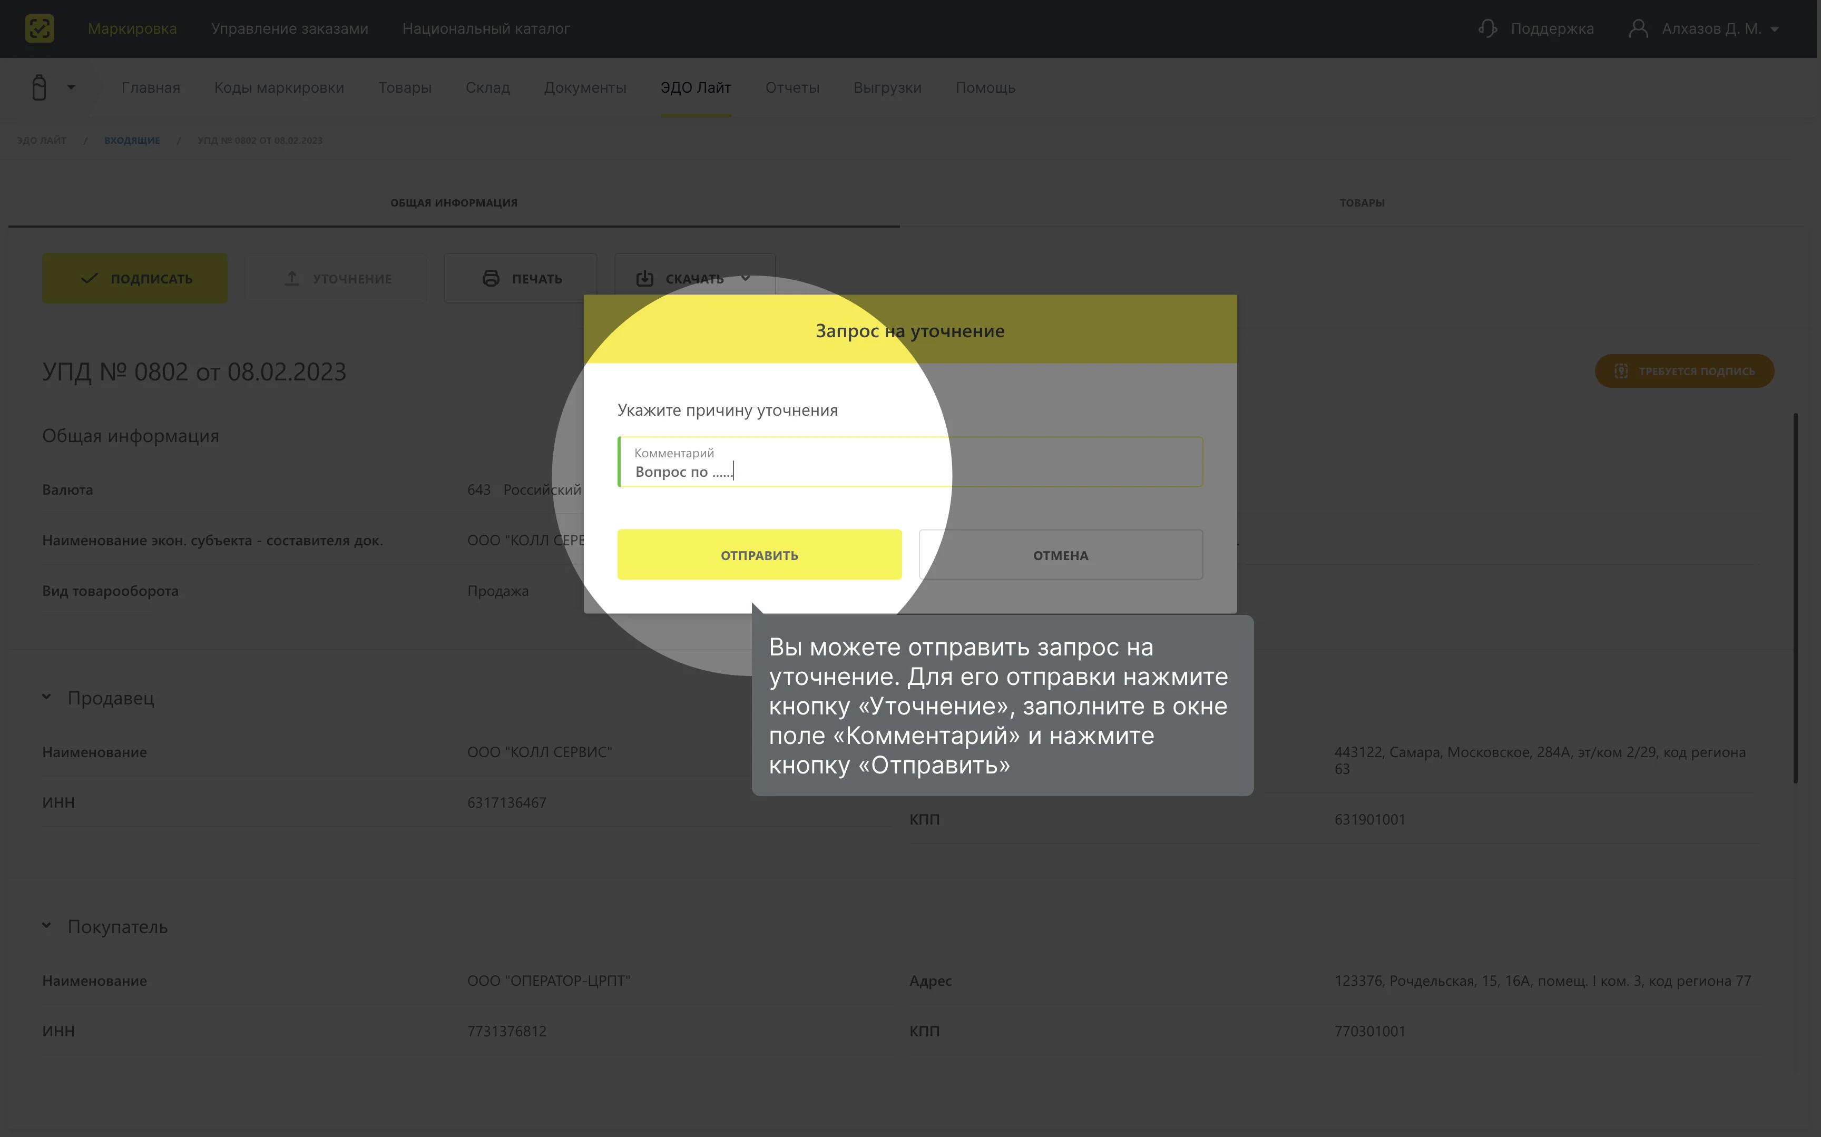Open the Выгрузки tab

point(887,87)
